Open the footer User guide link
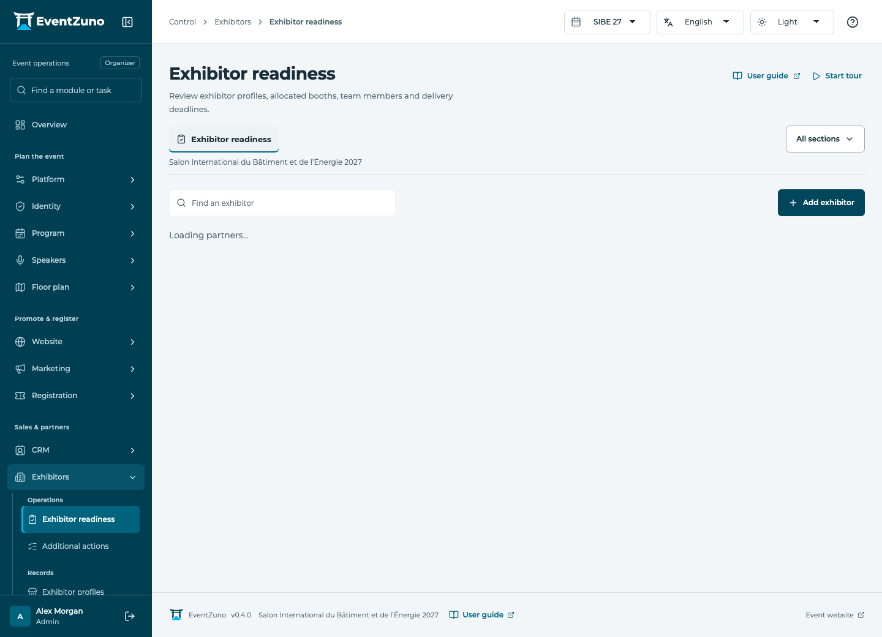882x637 pixels. tap(482, 615)
